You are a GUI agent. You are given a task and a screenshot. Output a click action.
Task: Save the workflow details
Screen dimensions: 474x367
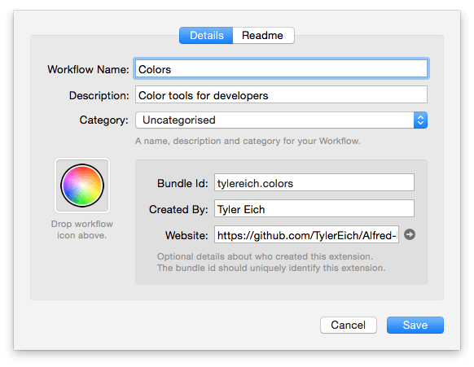pos(415,325)
